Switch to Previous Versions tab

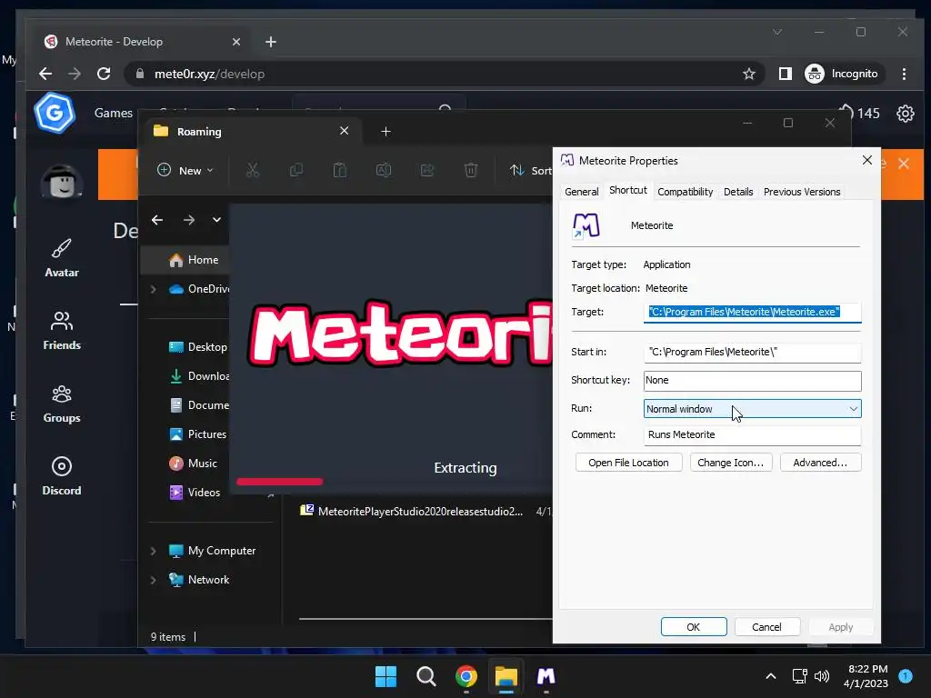pyautogui.click(x=802, y=192)
